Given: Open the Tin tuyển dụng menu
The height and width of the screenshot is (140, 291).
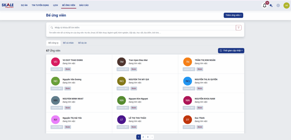Looking at the screenshot, I should (40, 5).
